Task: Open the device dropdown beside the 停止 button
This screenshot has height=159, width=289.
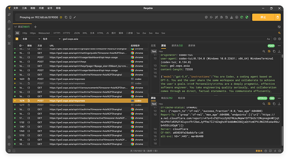Action: click(x=278, y=17)
